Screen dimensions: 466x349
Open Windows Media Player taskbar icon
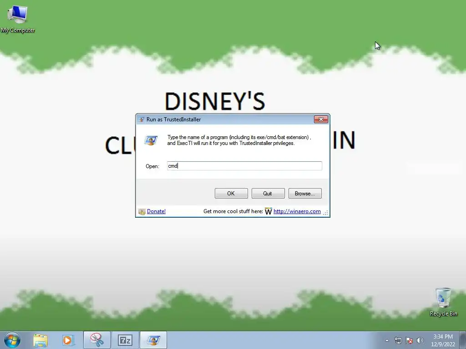(68, 340)
